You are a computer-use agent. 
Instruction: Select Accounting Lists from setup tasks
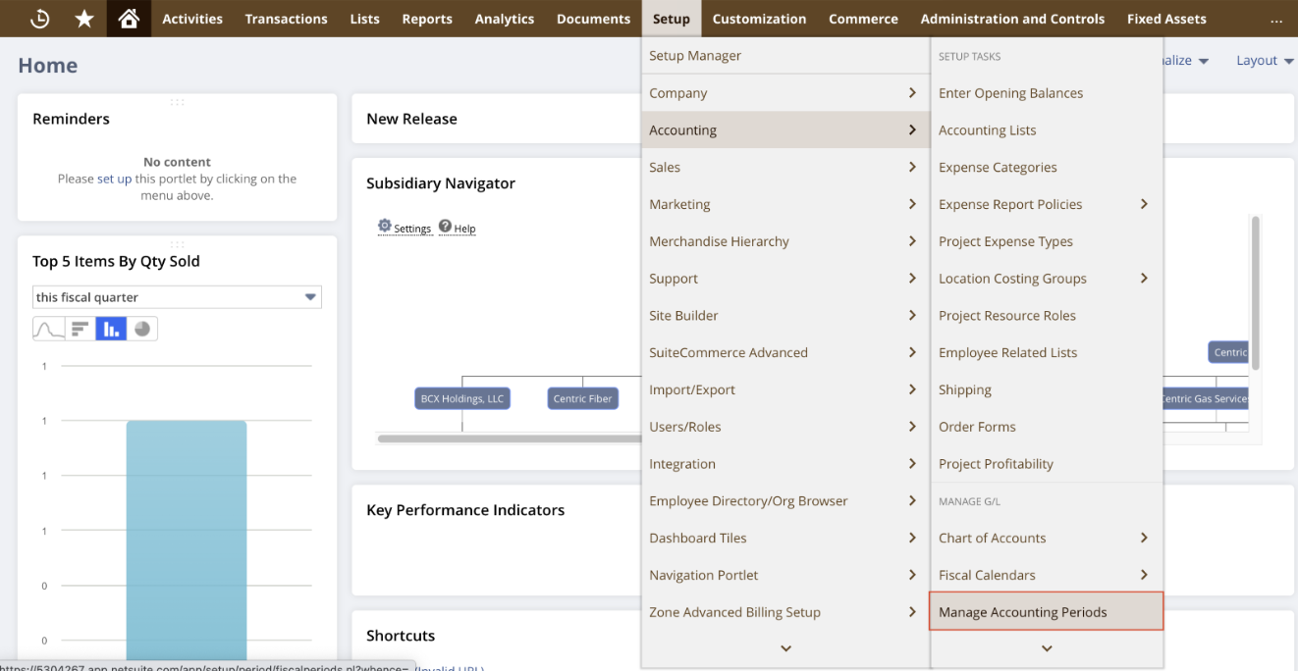987,129
